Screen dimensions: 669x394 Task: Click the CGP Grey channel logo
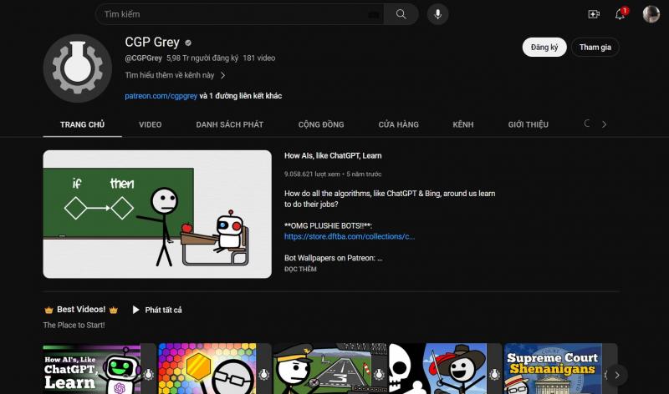(x=77, y=68)
